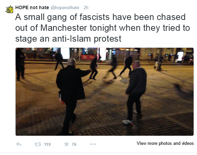Image resolution: width=197 pixels, height=155 pixels.
Task: View the 119 retweets count
Action: [x=47, y=144]
